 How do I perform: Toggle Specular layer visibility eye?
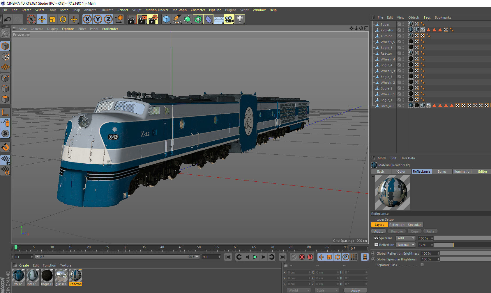(x=376, y=238)
